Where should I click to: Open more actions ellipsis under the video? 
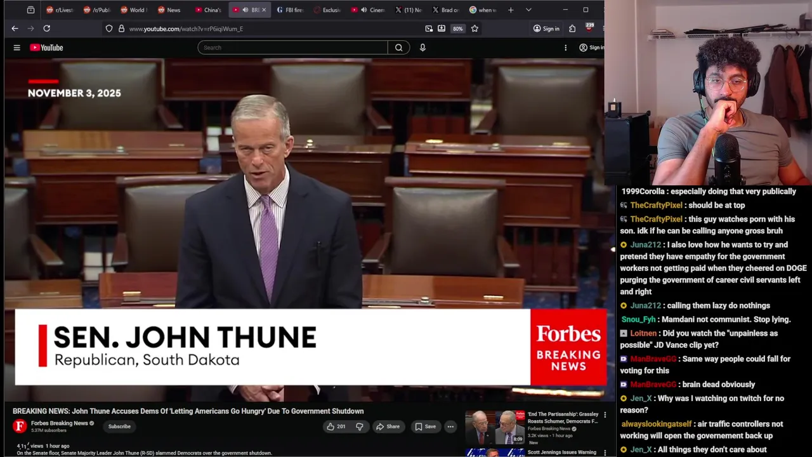coord(450,427)
